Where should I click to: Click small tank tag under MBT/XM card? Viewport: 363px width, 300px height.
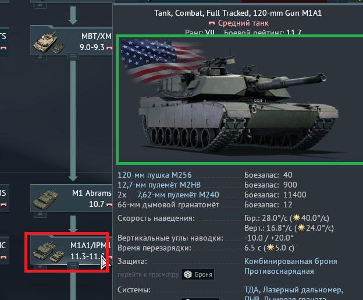(40, 58)
